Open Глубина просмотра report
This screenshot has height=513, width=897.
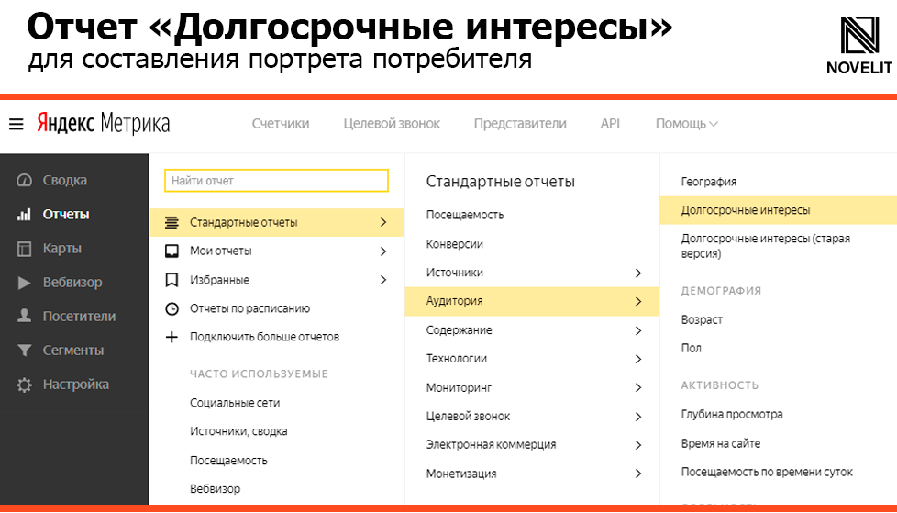732,415
